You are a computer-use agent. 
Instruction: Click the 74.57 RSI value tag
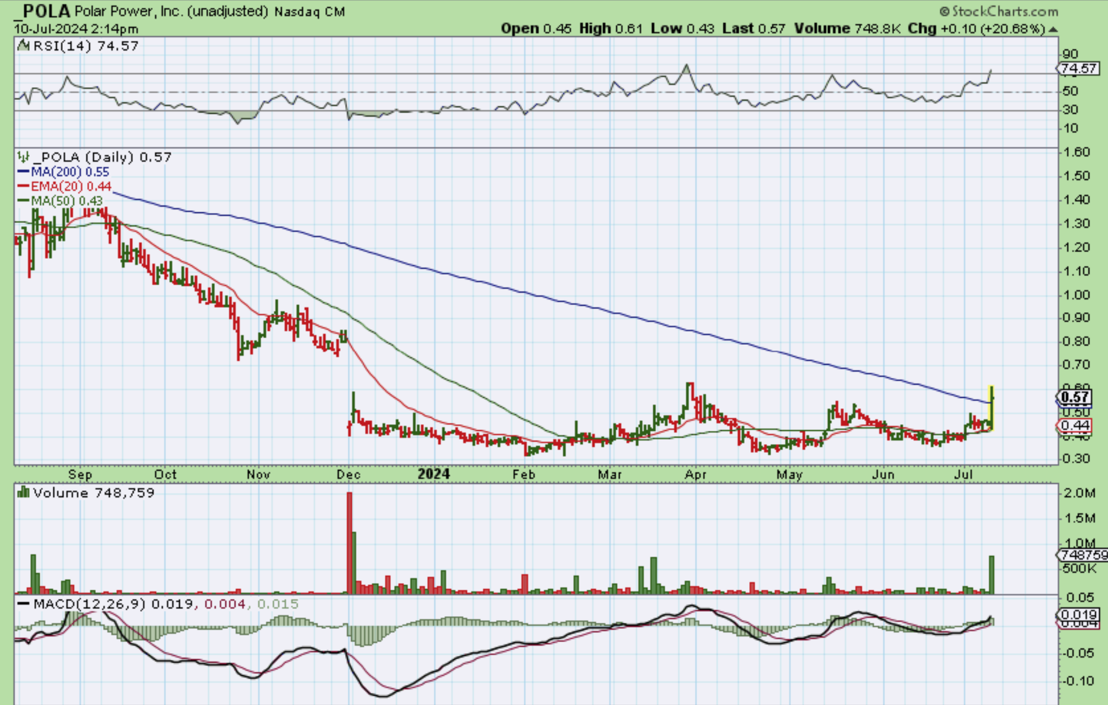(x=1078, y=68)
